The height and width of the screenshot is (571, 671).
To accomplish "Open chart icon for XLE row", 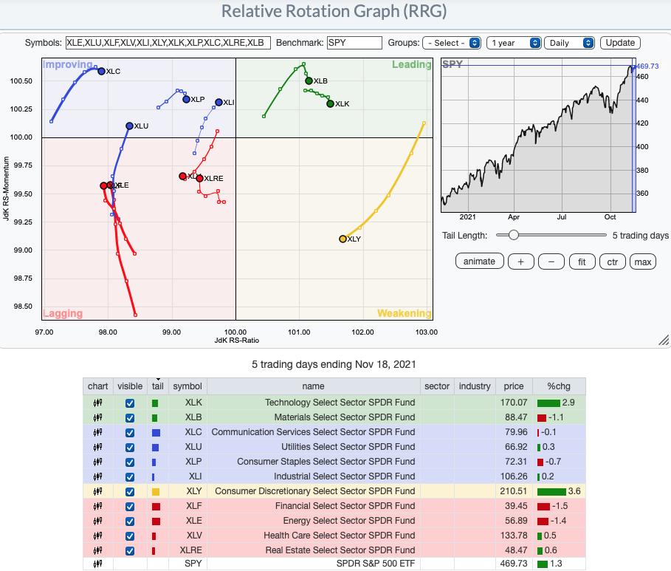I will 97,521.
